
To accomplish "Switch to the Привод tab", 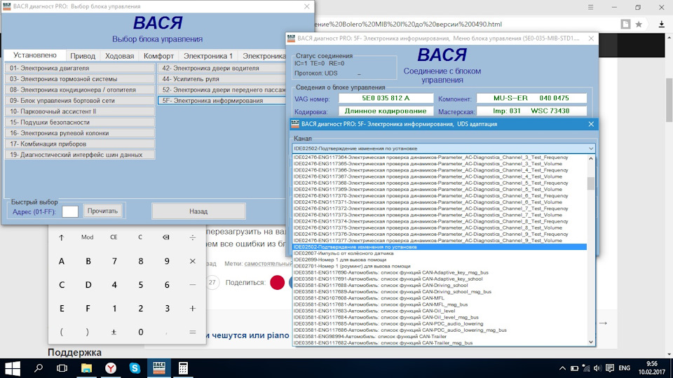I will [83, 56].
